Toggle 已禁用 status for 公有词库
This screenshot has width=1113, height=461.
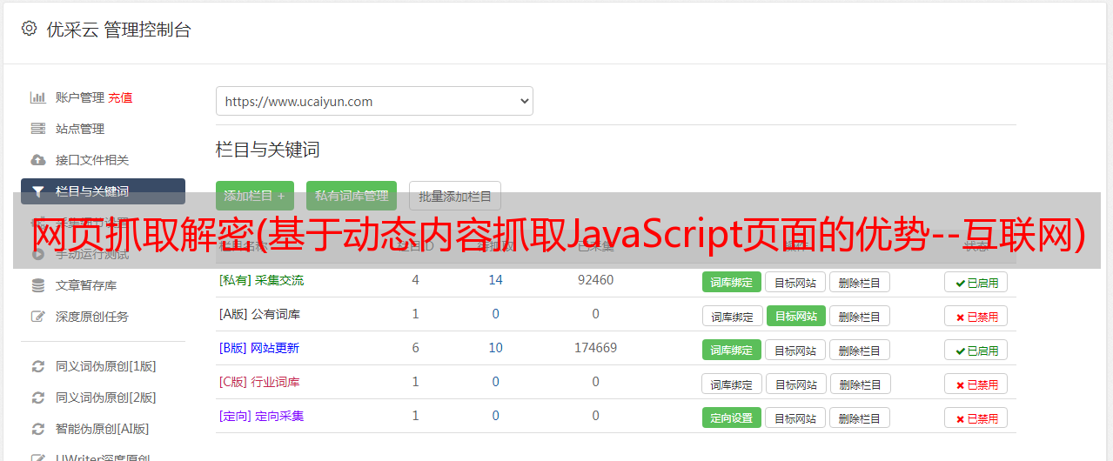976,316
